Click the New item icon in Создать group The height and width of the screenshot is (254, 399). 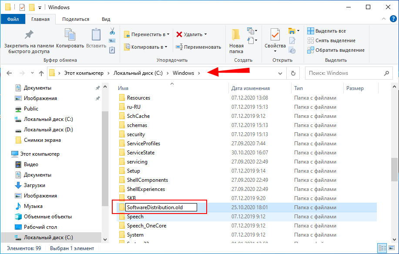pos(251,31)
